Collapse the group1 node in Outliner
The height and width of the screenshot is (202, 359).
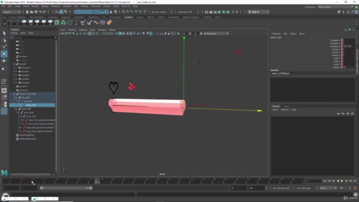14,64
